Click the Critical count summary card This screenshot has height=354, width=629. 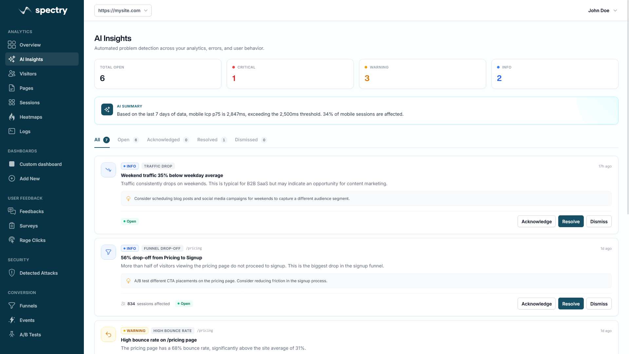(290, 74)
